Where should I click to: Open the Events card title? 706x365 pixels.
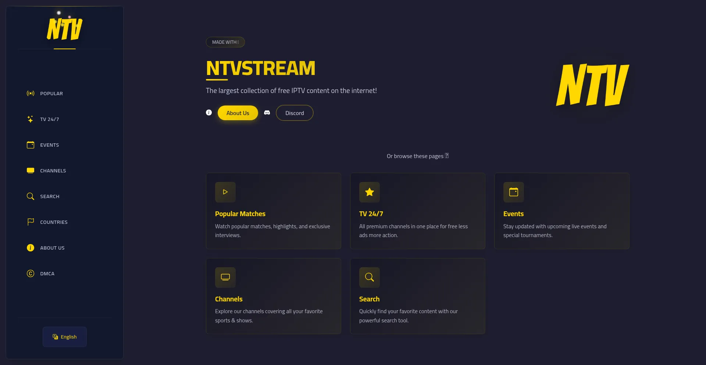[x=513, y=214]
